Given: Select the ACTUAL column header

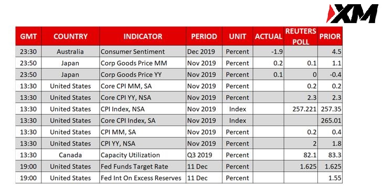Looking at the screenshot, I should click(x=269, y=36).
